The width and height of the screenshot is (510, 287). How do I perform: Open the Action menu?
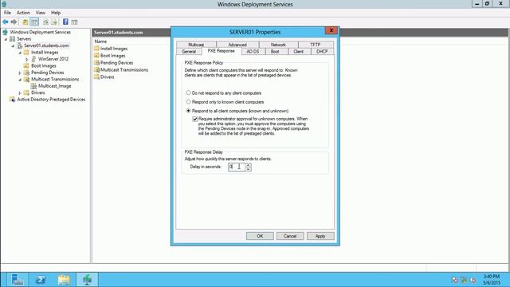click(x=23, y=13)
